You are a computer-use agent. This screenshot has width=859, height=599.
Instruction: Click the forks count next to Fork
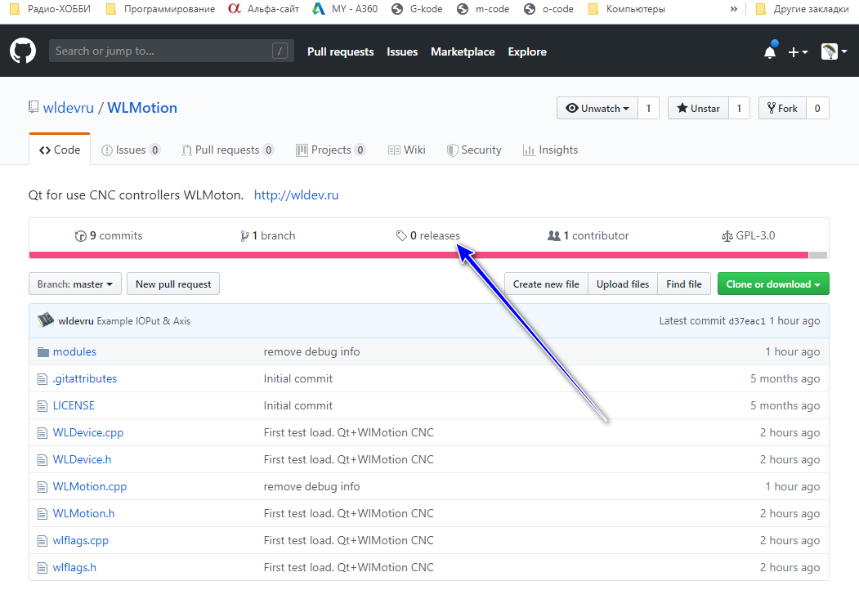tap(817, 108)
